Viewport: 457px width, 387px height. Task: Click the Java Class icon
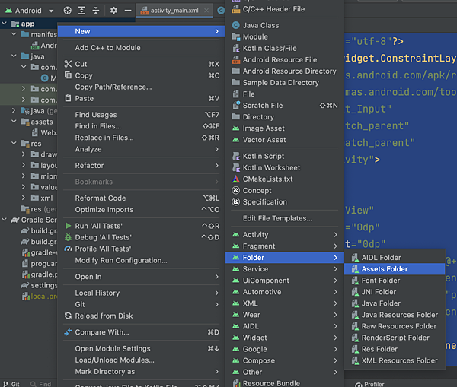(x=236, y=25)
